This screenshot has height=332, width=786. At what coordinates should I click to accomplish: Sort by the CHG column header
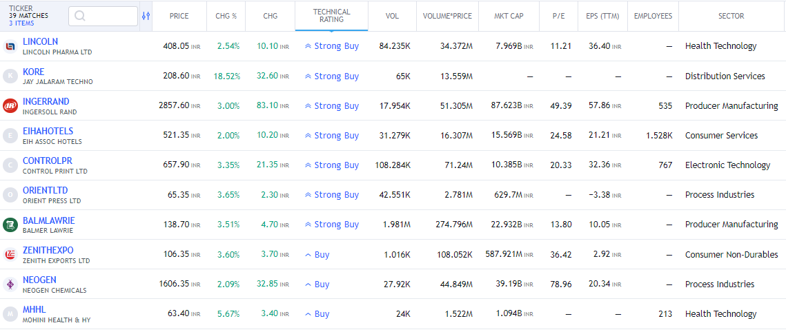(271, 16)
